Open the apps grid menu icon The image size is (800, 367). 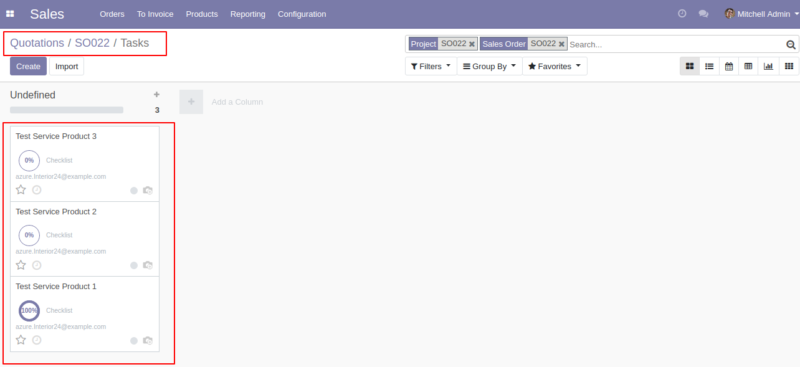(10, 14)
